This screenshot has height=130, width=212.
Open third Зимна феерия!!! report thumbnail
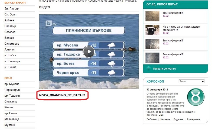pos(153,44)
